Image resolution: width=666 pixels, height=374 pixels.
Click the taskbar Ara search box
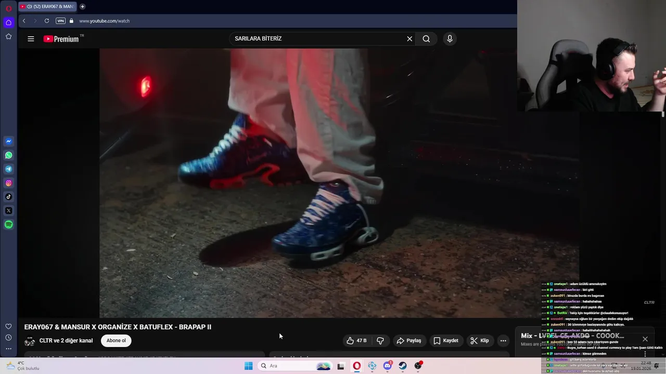pyautogui.click(x=296, y=366)
